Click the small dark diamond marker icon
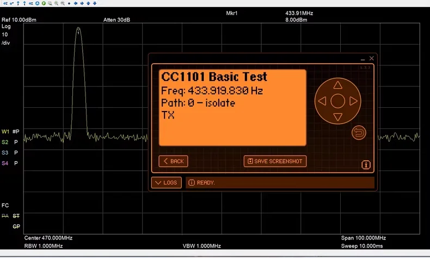The image size is (430, 258). click(x=69, y=3)
